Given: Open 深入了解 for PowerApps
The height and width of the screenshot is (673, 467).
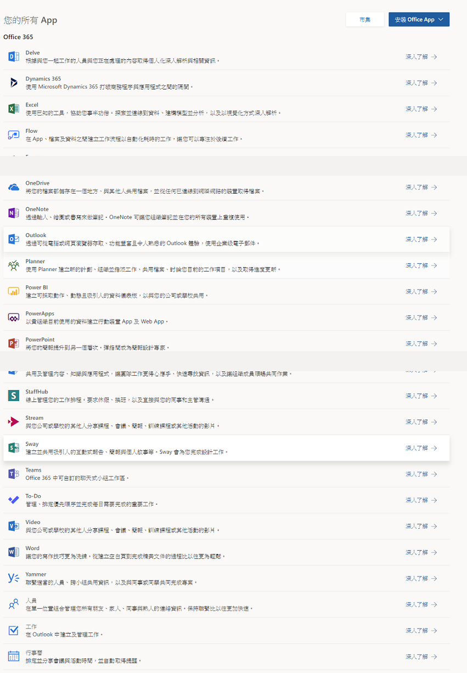Looking at the screenshot, I should pyautogui.click(x=421, y=318).
